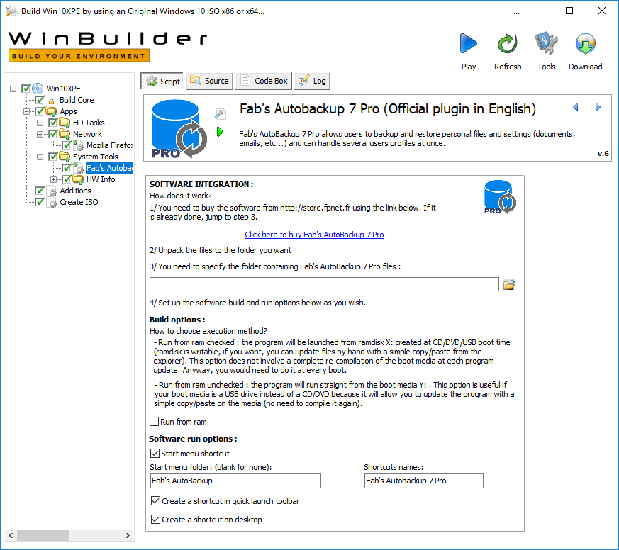Select the HW Info tree item

[x=101, y=179]
